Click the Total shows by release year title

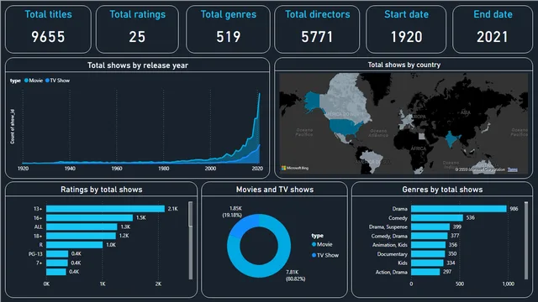point(138,65)
